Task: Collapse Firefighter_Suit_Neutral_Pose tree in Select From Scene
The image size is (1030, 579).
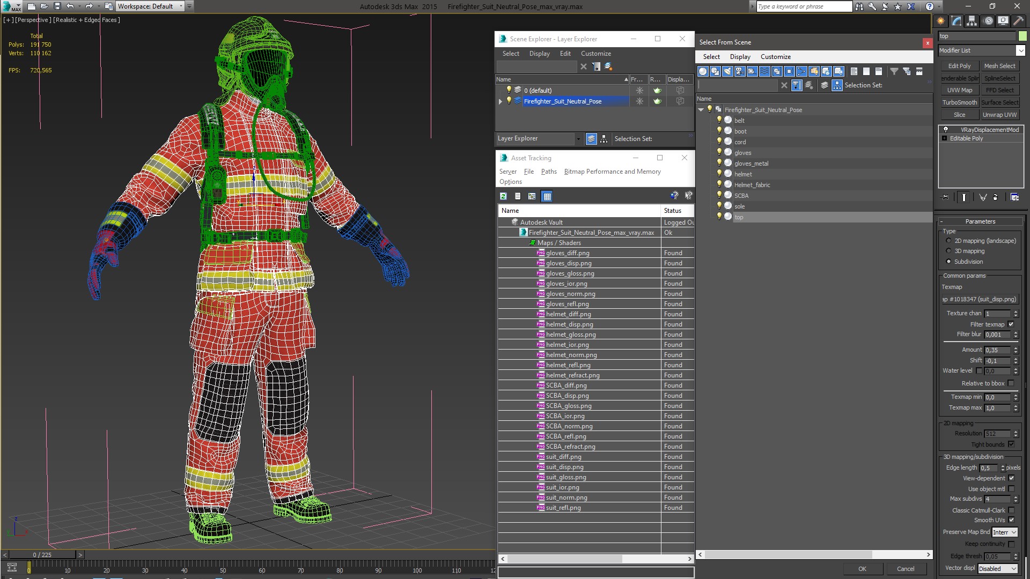Action: [701, 110]
